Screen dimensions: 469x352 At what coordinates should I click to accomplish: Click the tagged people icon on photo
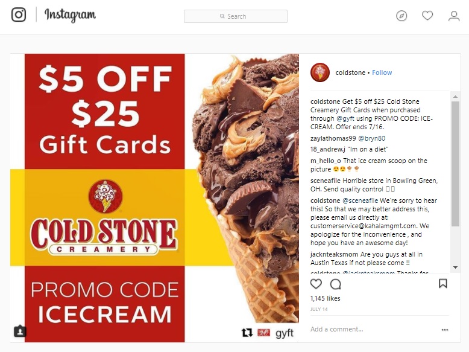point(20,331)
